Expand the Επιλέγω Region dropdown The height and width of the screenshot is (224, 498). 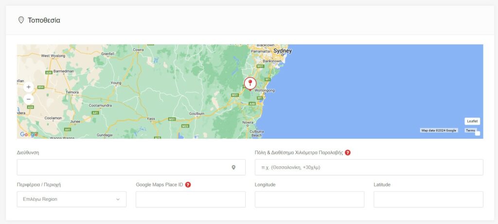[71, 199]
